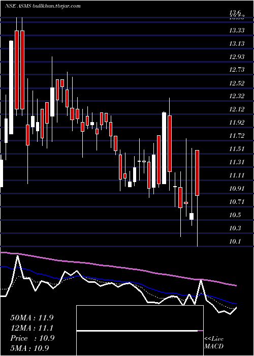Click the <<Live label
254x356 pixels.
coord(214,339)
